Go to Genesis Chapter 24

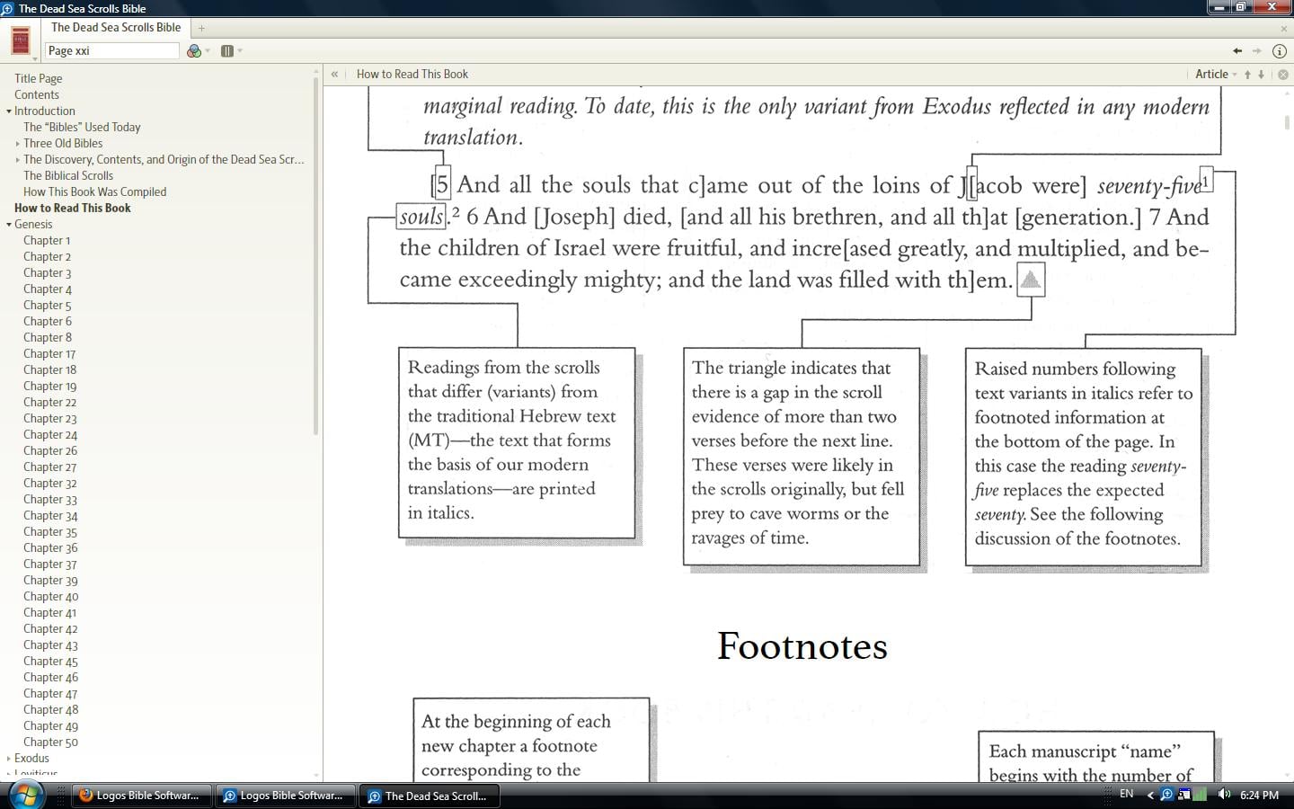tap(50, 435)
